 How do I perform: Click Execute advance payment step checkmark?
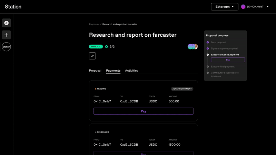208,55
